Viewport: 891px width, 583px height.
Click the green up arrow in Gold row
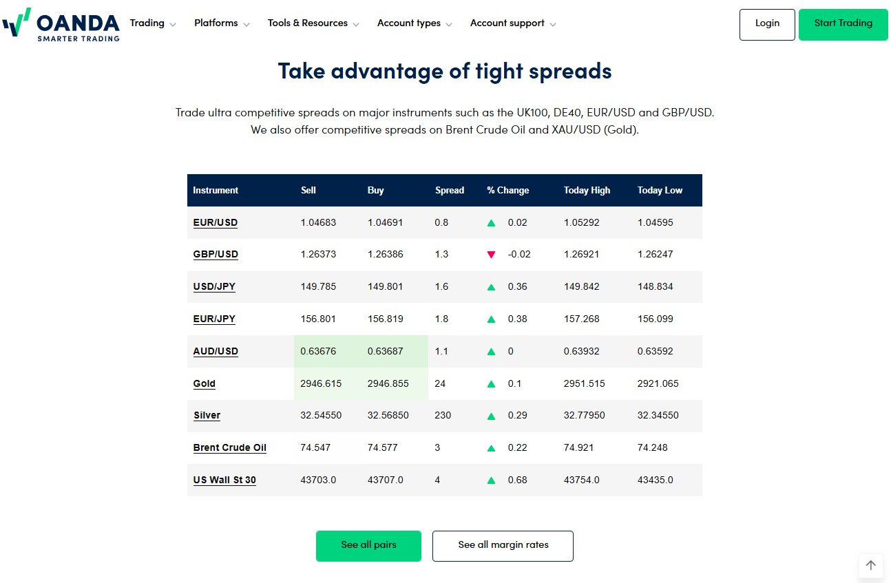(491, 384)
